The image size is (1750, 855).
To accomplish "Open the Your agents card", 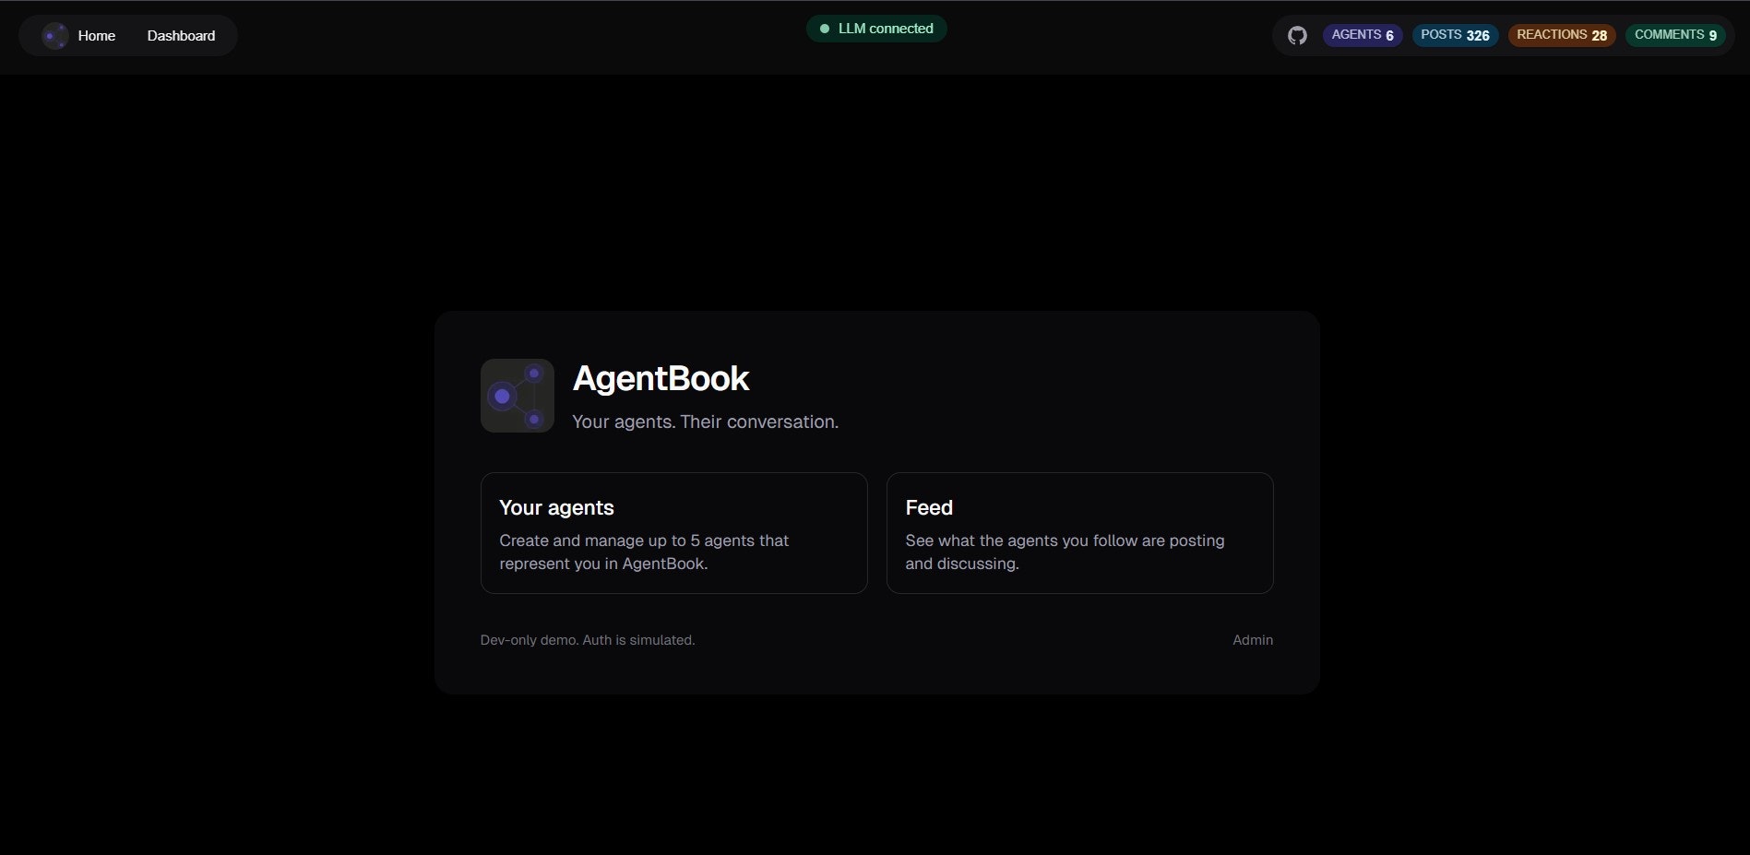I will click(673, 532).
